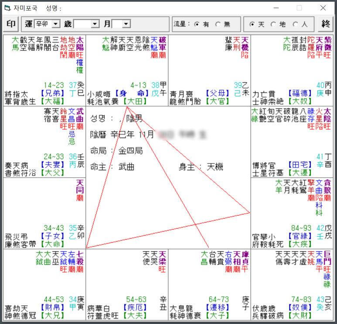The height and width of the screenshot is (324, 337).
Task: Click the 【大兄】 decade label
Action: point(52,315)
